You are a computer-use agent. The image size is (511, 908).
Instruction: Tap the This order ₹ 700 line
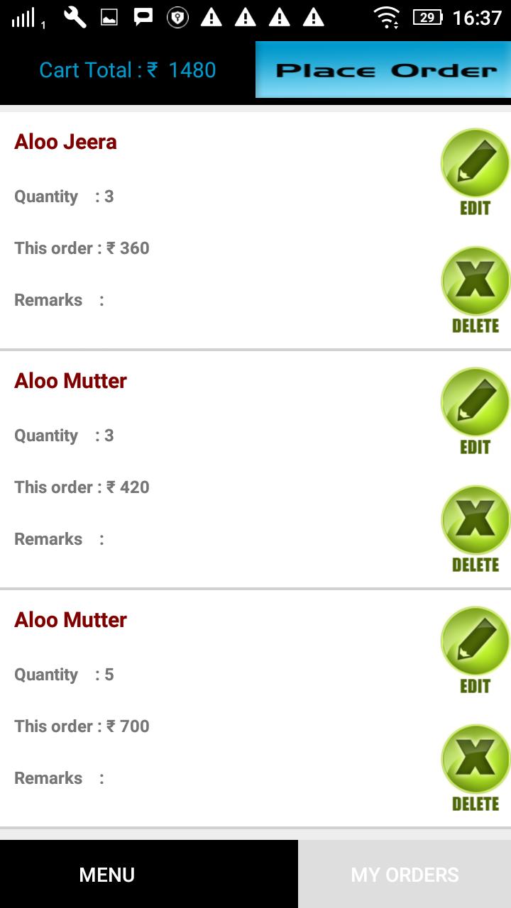[x=82, y=726]
